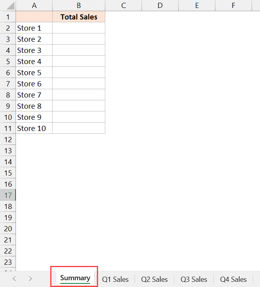Viewport: 260px width, 287px height.
Task: Select row 12 by its header
Action: (8, 139)
